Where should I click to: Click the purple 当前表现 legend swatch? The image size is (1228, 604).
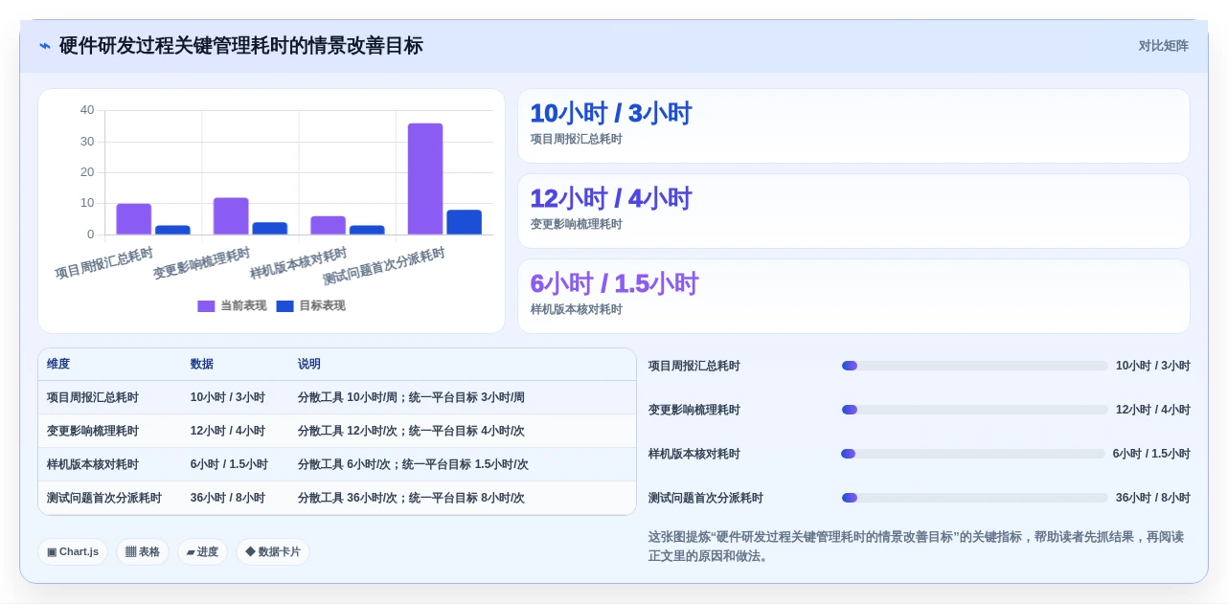pos(206,306)
